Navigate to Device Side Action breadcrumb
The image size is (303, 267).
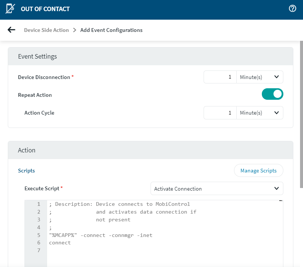[x=46, y=30]
